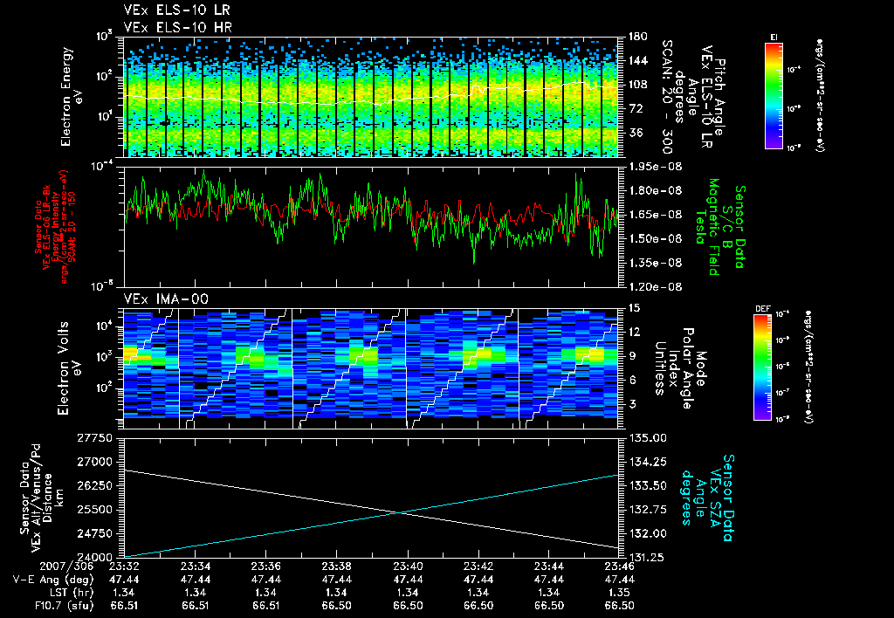This screenshot has height=618, width=894.
Task: Click the IMA ion spectrogram panel
Action: (371, 369)
